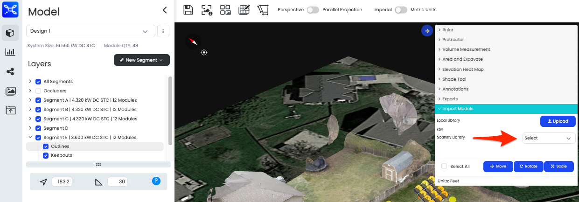The height and width of the screenshot is (202, 579).
Task: Collapse the Import Models section
Action: 506,109
